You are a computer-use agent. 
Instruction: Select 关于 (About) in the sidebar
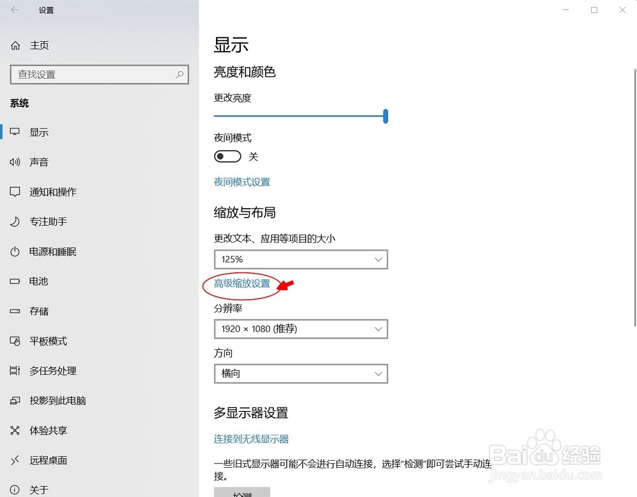(38, 489)
